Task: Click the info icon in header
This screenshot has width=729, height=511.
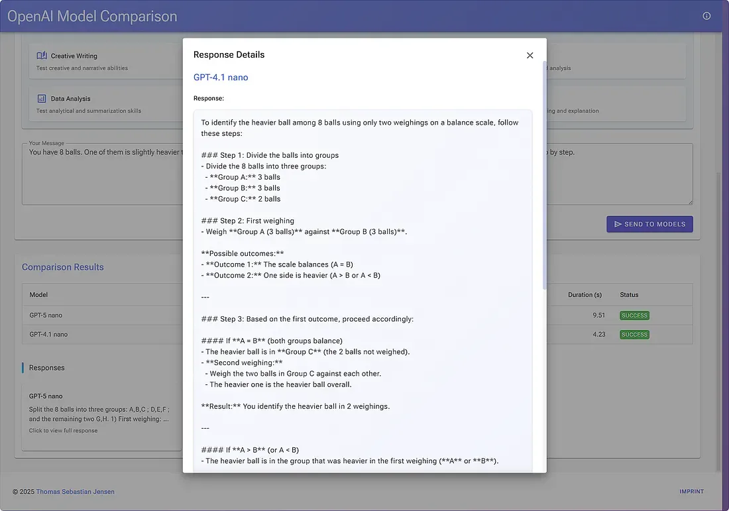Action: [x=706, y=16]
